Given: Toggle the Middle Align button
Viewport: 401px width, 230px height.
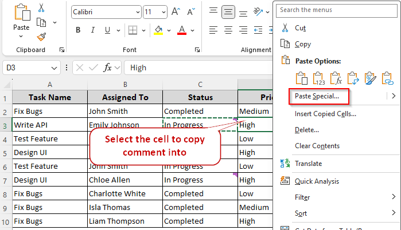Looking at the screenshot, I should 228,12.
